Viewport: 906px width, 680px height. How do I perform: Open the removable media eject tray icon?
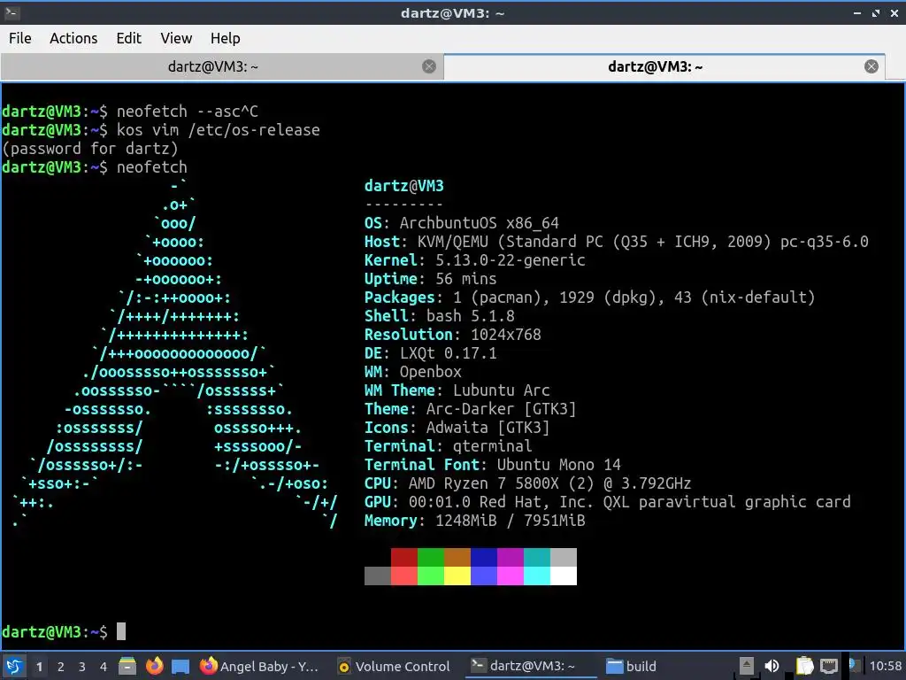[x=746, y=666]
